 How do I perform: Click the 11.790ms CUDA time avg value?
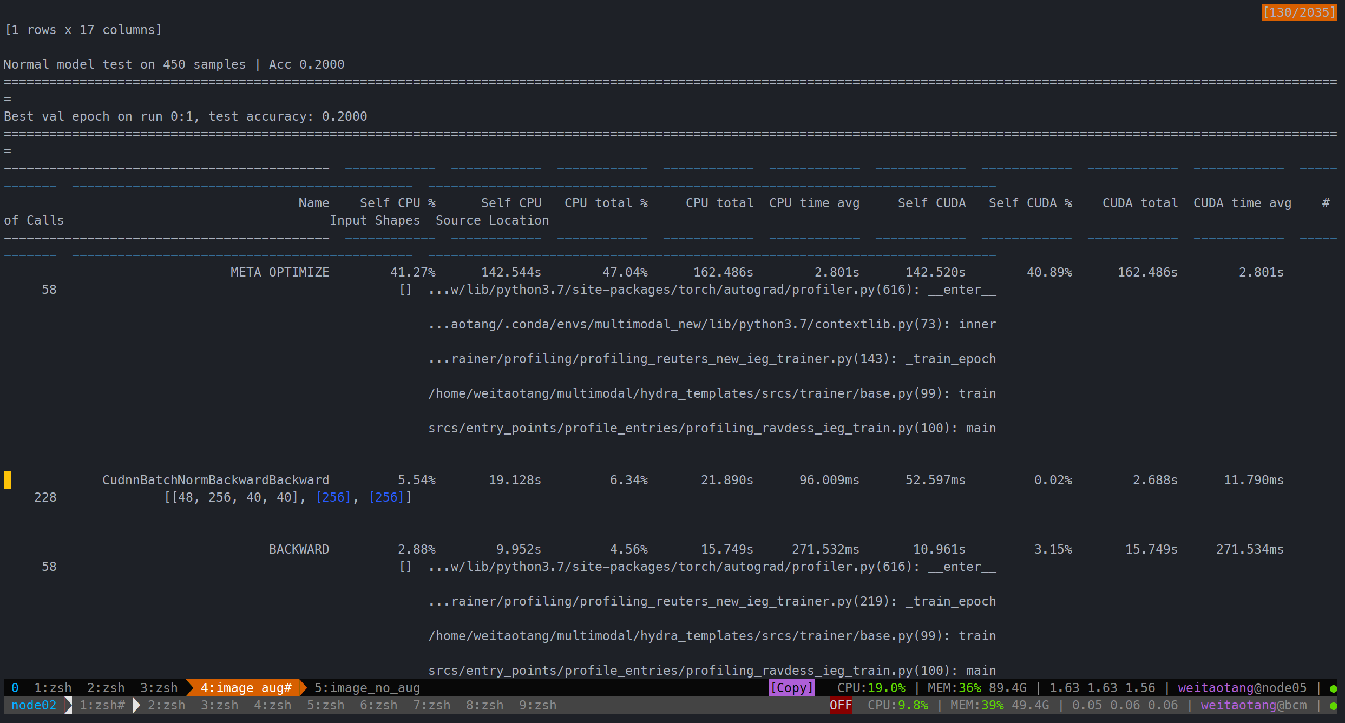[x=1254, y=480]
